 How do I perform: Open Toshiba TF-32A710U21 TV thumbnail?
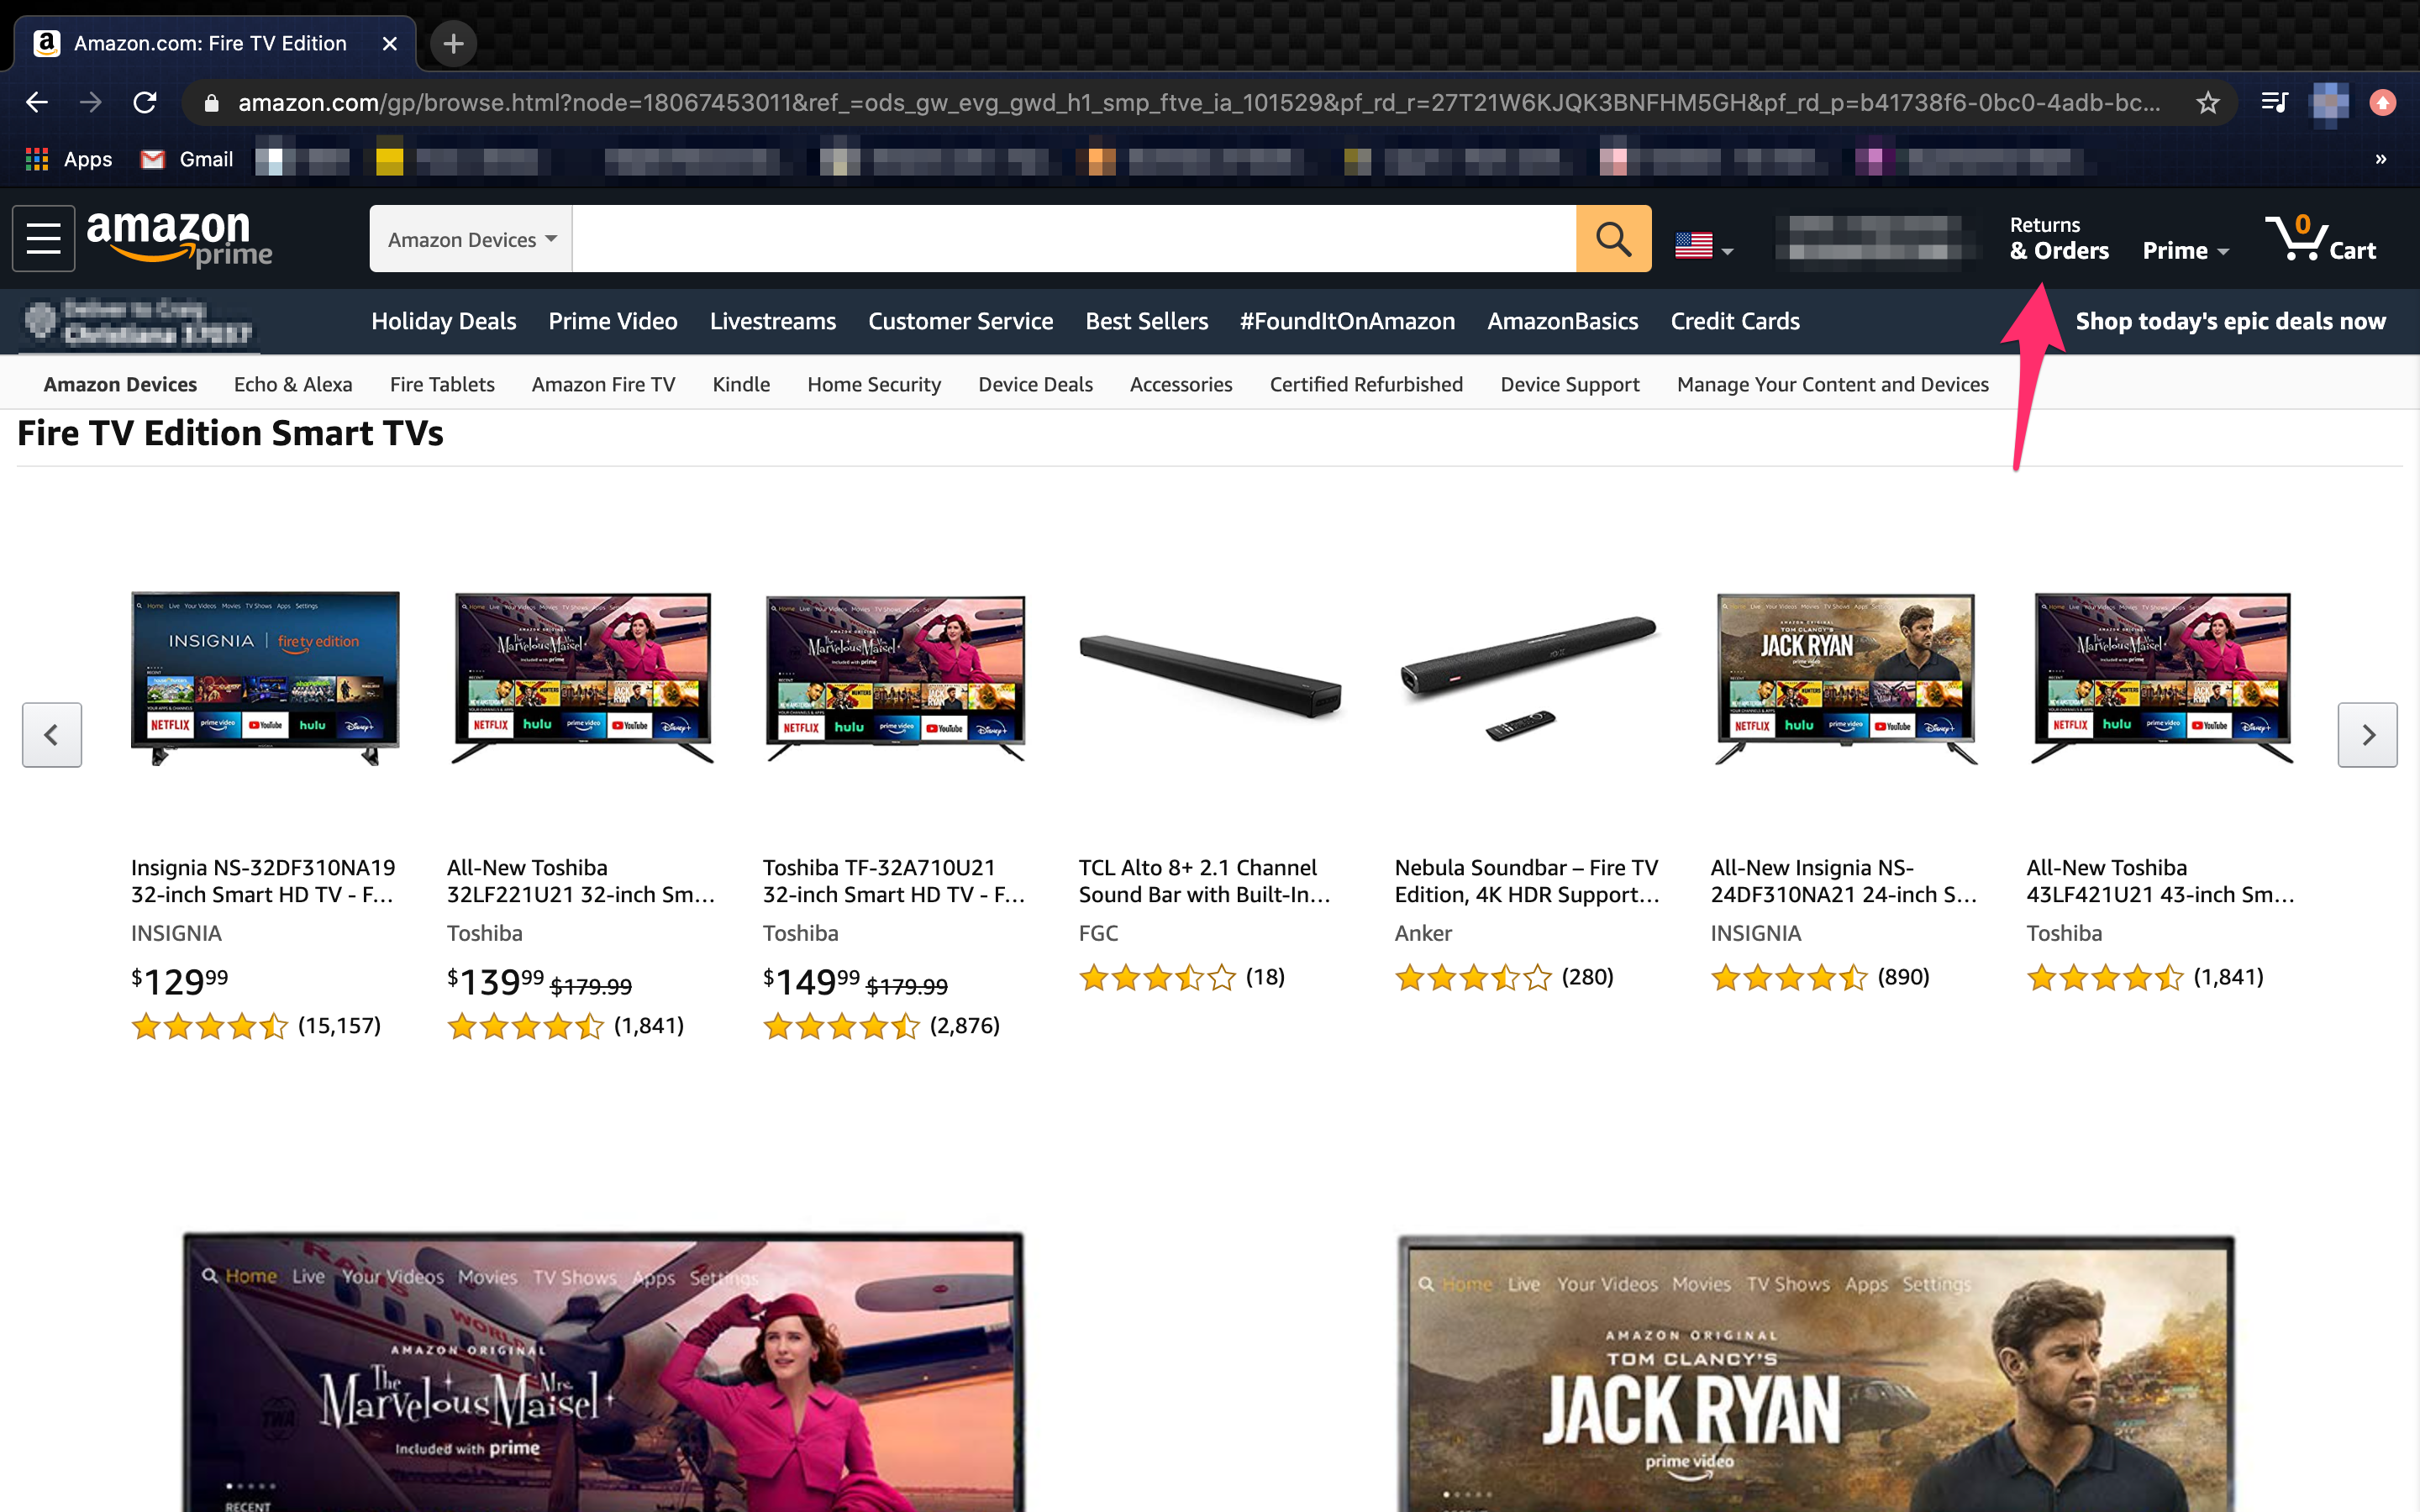(x=896, y=678)
